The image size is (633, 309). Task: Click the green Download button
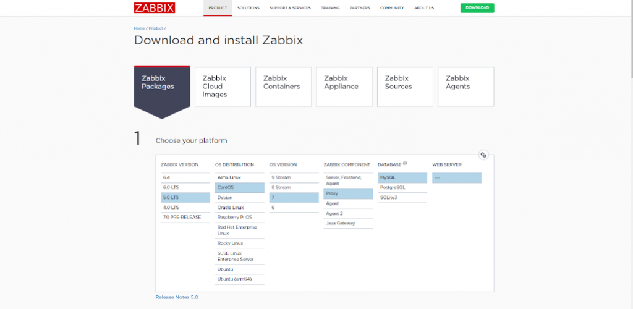pos(477,8)
